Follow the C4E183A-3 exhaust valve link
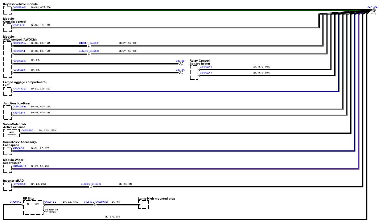The image size is (382, 223). click(27, 130)
